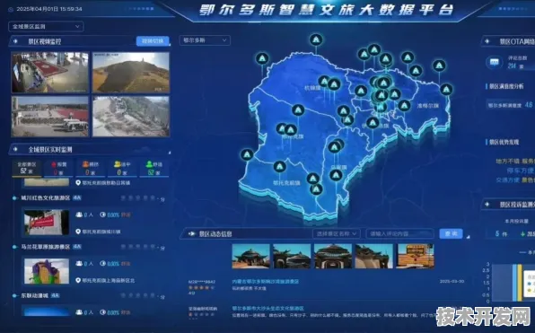Select the 舒适 52家 tab
This screenshot has width=535, height=333.
(153, 168)
